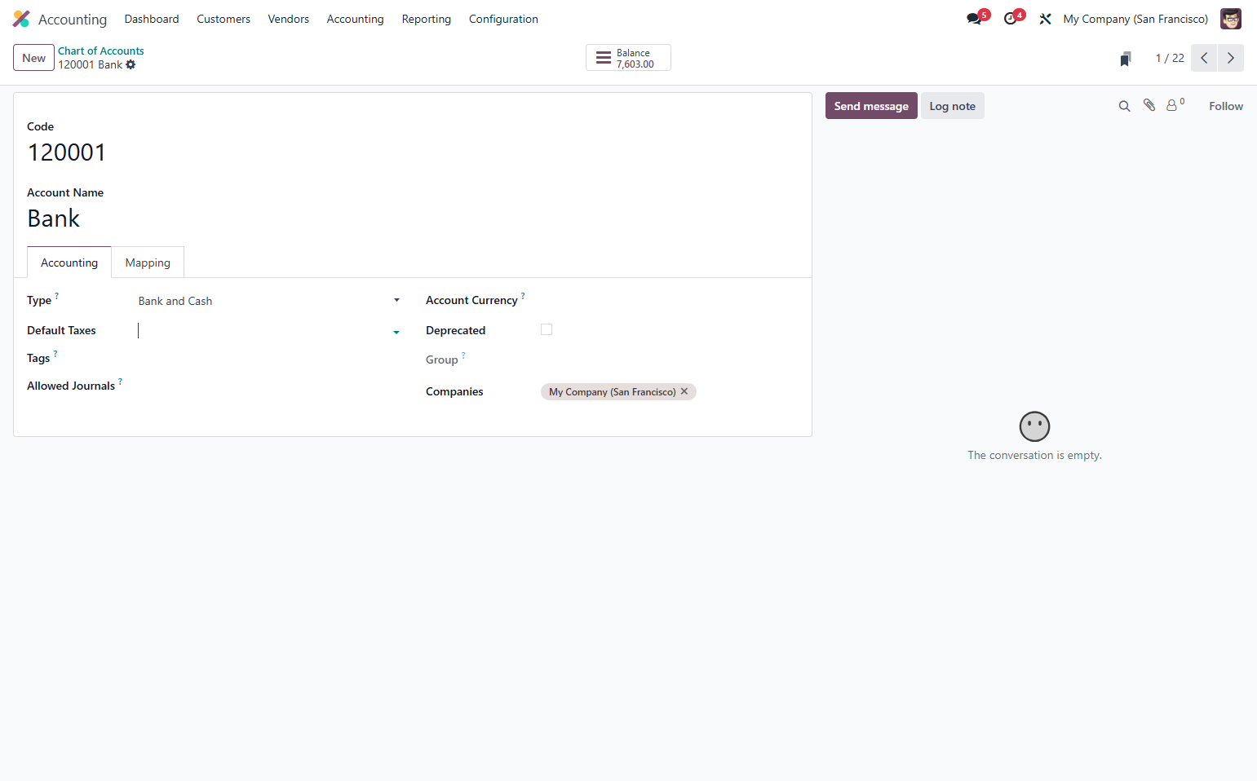Open the company switcher My Company (San Francisco)
The image size is (1257, 781).
(1135, 19)
